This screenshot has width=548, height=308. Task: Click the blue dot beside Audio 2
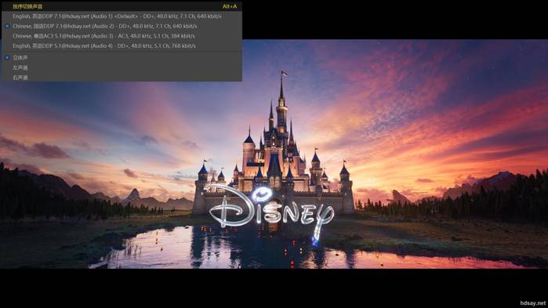click(x=7, y=26)
